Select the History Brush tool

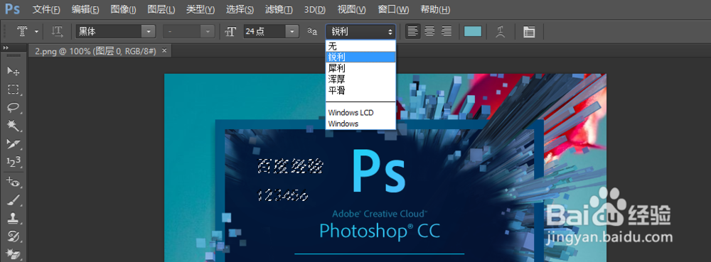[13, 236]
